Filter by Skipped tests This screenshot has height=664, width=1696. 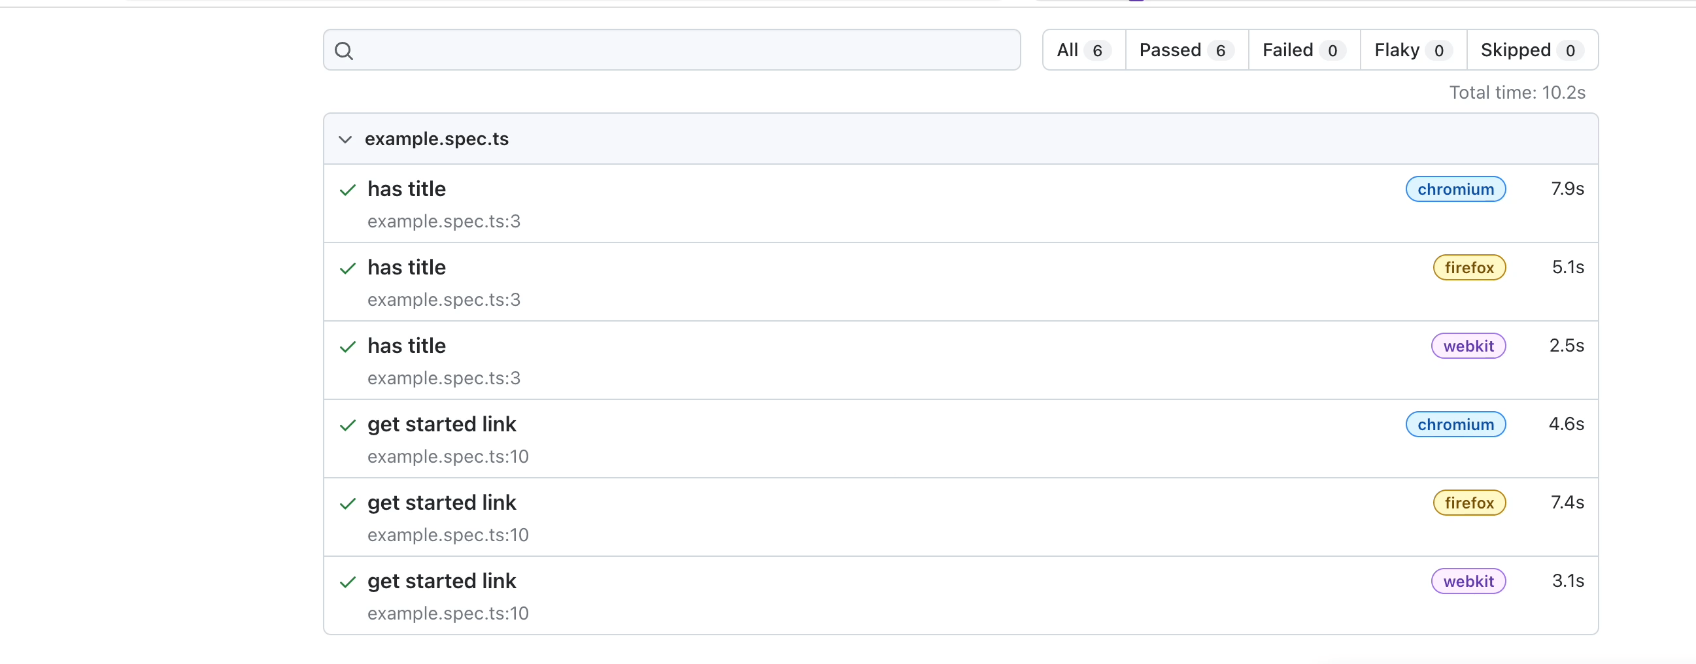tap(1532, 50)
